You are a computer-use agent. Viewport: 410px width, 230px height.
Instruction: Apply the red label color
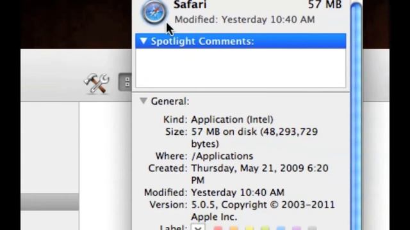tap(218, 229)
